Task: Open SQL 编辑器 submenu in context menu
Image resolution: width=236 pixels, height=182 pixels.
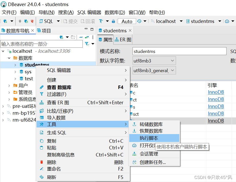Action: click(83, 70)
